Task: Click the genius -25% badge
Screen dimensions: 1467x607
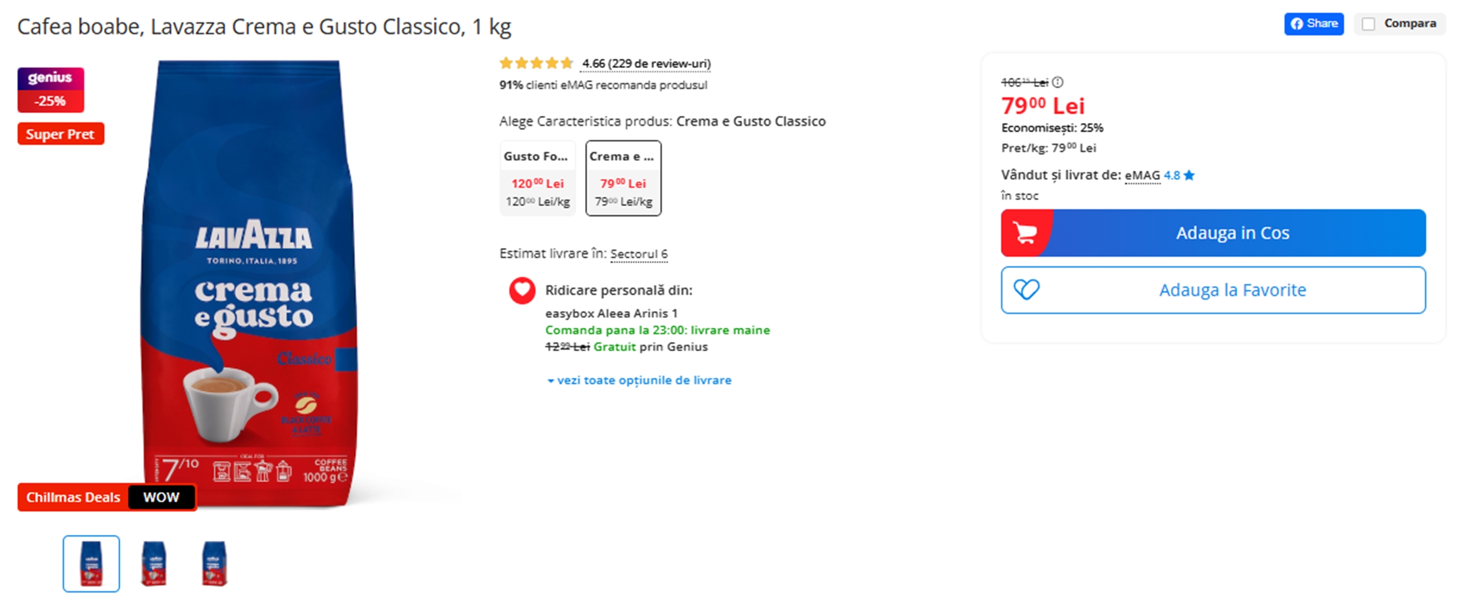Action: click(50, 89)
